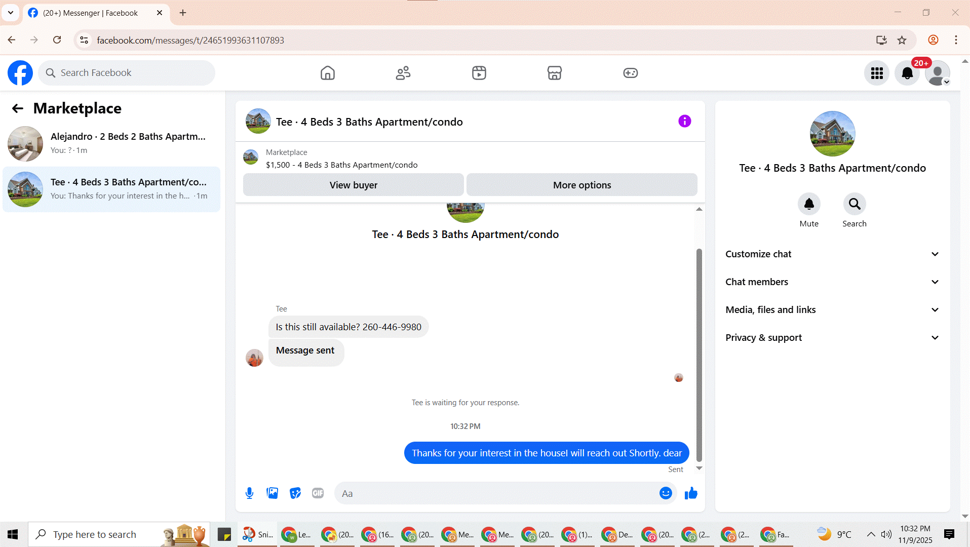Send a thumbs-up like

[x=691, y=493]
